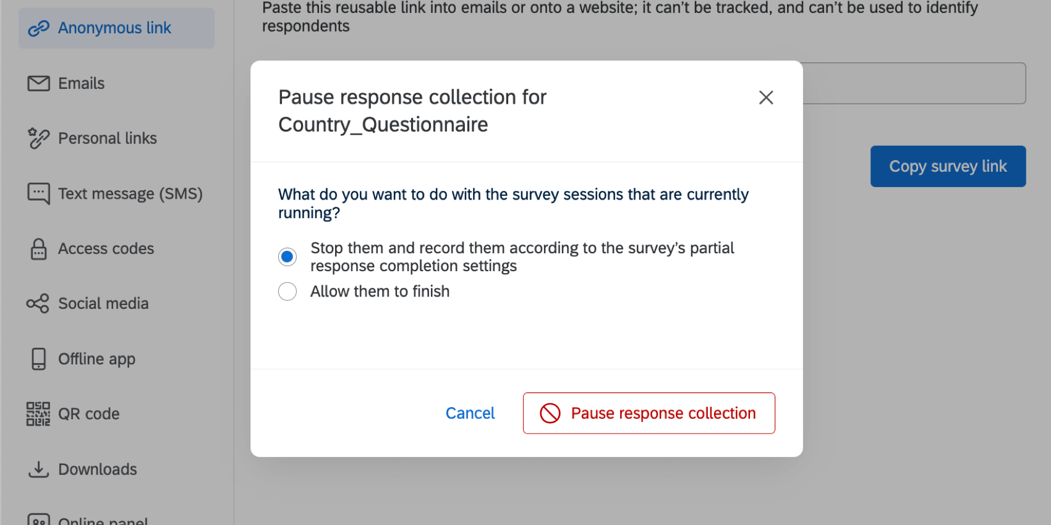
Task: Open the Offline app phone icon
Action: [38, 358]
